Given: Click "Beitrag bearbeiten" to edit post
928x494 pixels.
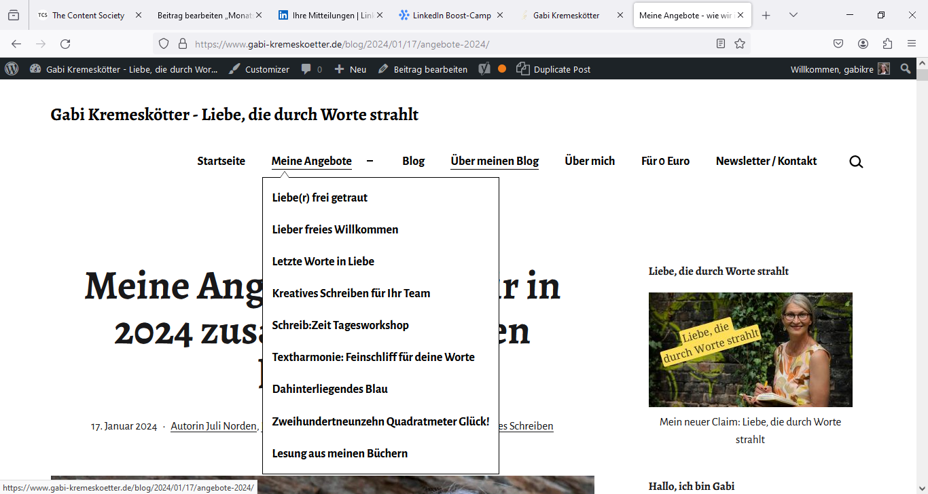Looking at the screenshot, I should tap(423, 69).
